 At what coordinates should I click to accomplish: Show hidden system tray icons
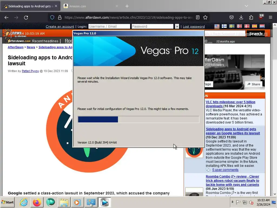pyautogui.click(x=232, y=202)
